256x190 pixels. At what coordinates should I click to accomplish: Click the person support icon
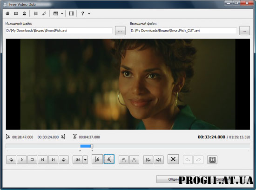click(x=25, y=13)
